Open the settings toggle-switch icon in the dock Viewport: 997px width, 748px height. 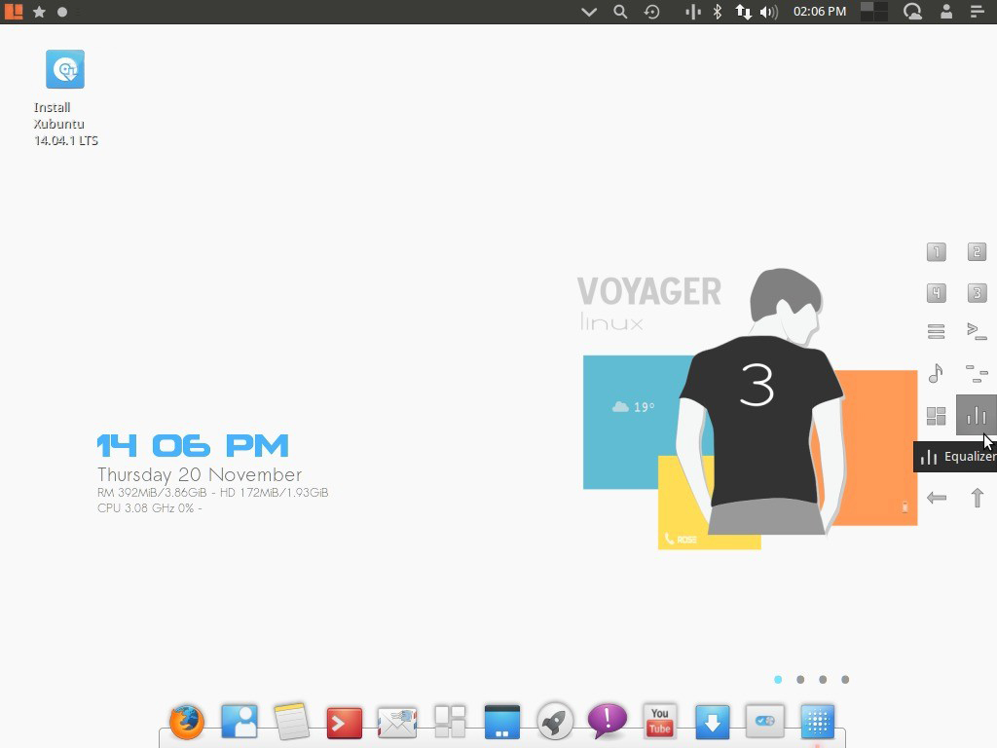pos(765,722)
